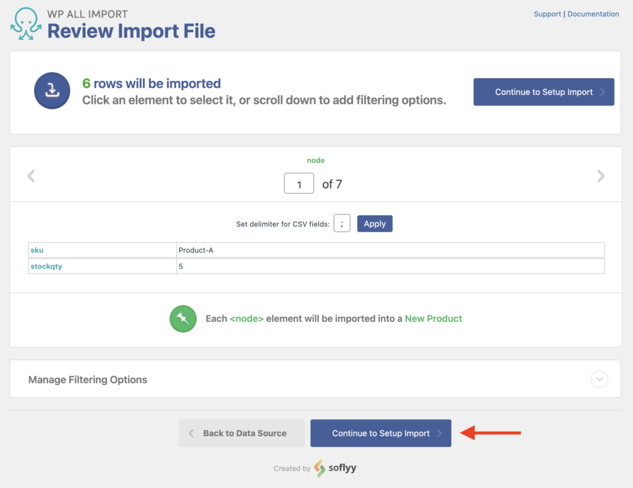
Task: Click the back chevron on Back to Data Source
Action: coord(192,433)
